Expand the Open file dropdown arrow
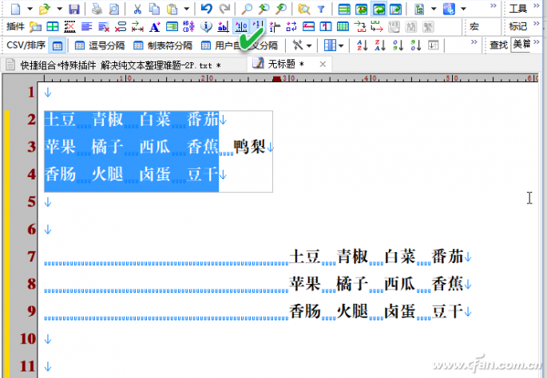The height and width of the screenshot is (378, 547). tap(59, 9)
